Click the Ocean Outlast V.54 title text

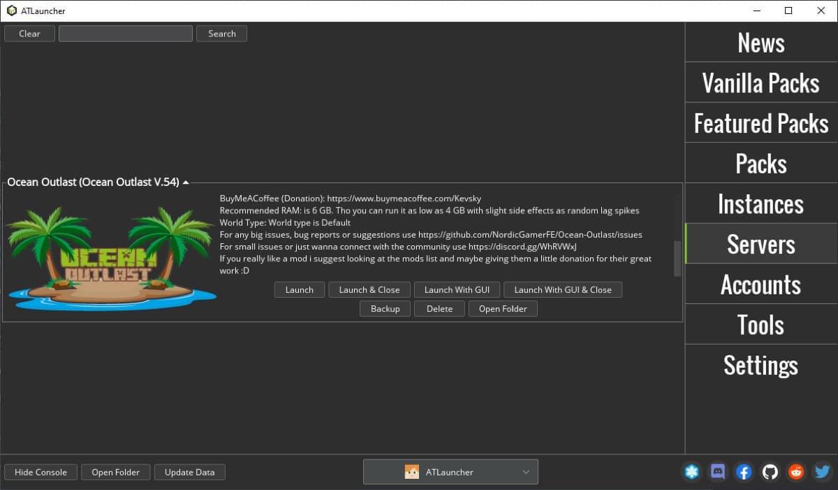[x=94, y=182]
